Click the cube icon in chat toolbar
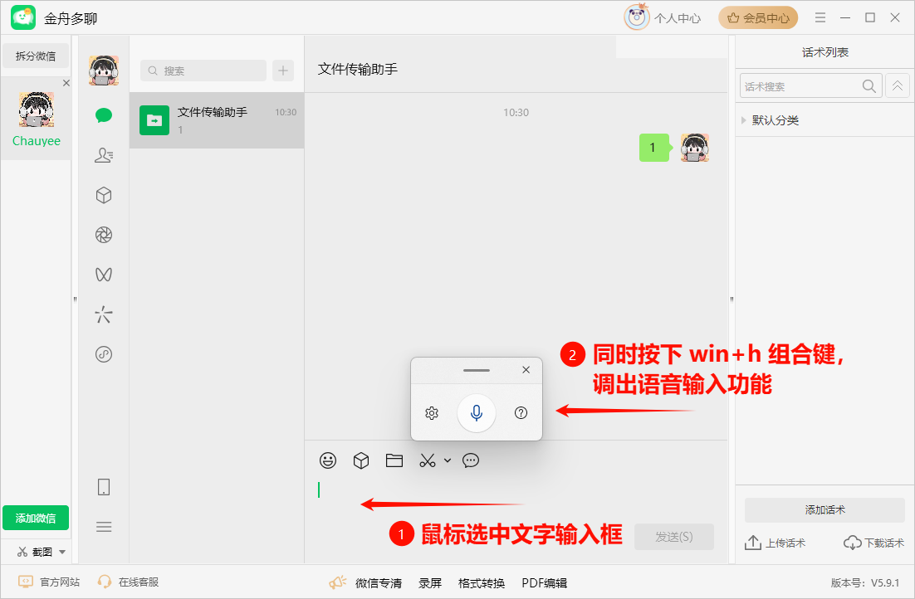915x599 pixels. tap(361, 460)
